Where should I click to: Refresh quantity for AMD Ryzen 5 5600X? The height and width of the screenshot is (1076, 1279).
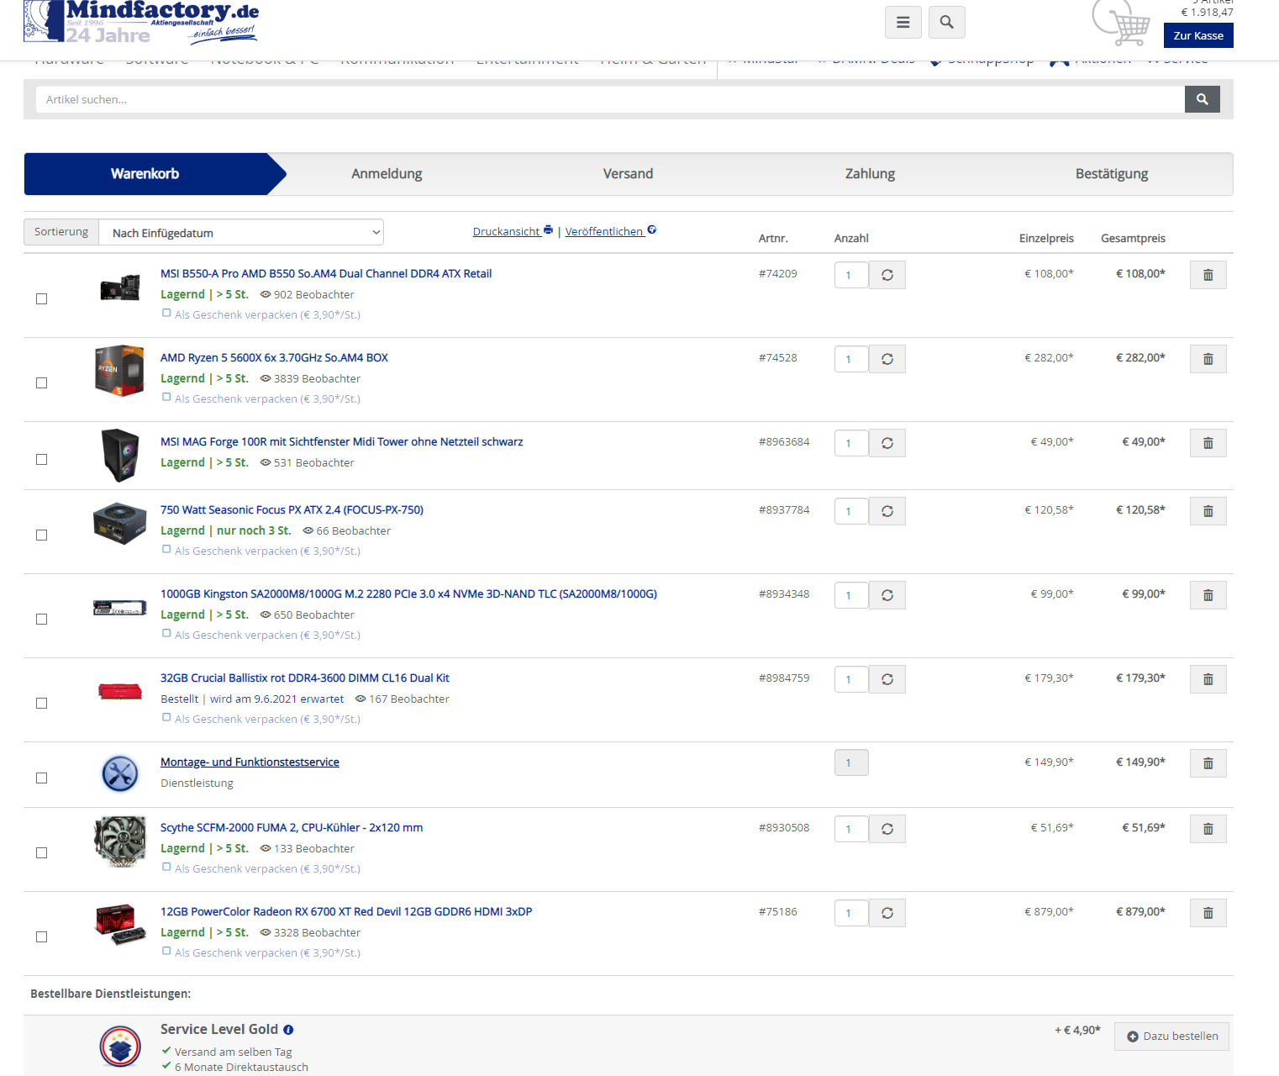887,359
